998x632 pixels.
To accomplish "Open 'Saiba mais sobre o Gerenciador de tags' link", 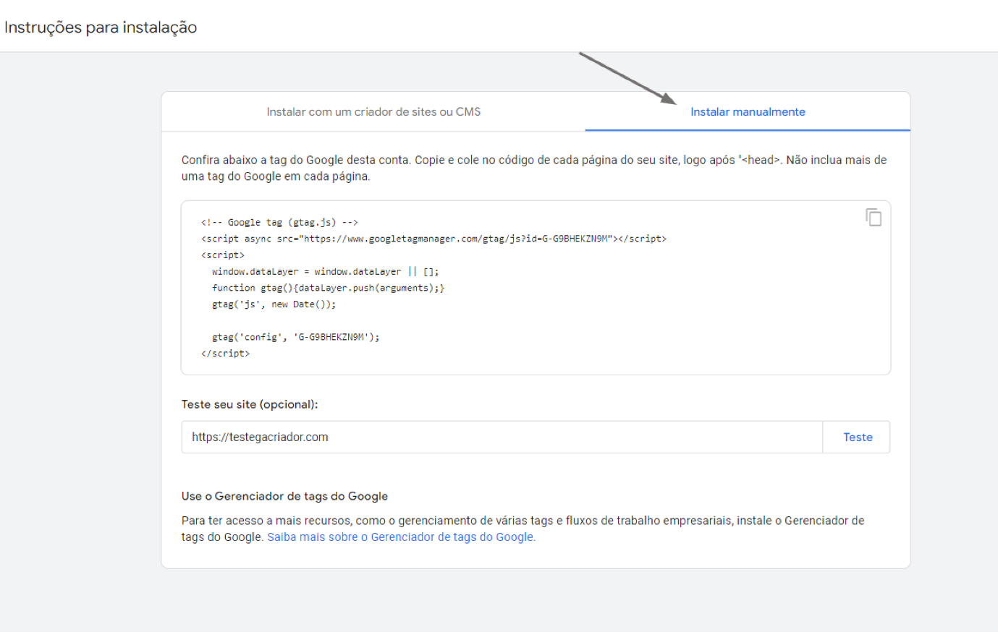I will point(402,537).
